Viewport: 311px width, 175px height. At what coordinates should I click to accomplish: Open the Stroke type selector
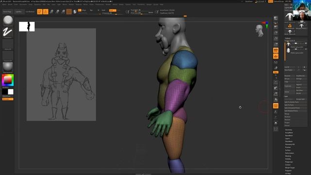[x=8, y=33]
